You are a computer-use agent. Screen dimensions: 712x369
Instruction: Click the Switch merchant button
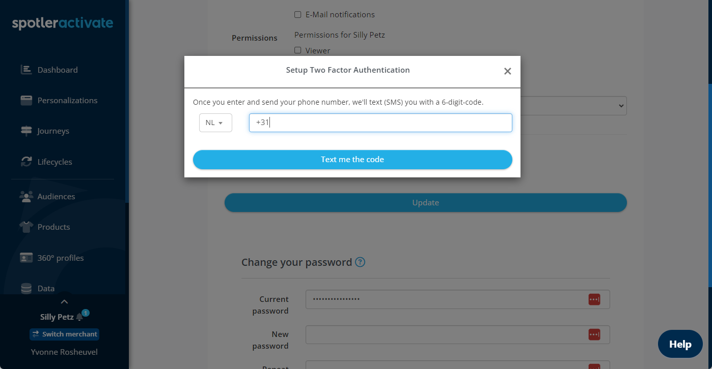click(x=64, y=334)
